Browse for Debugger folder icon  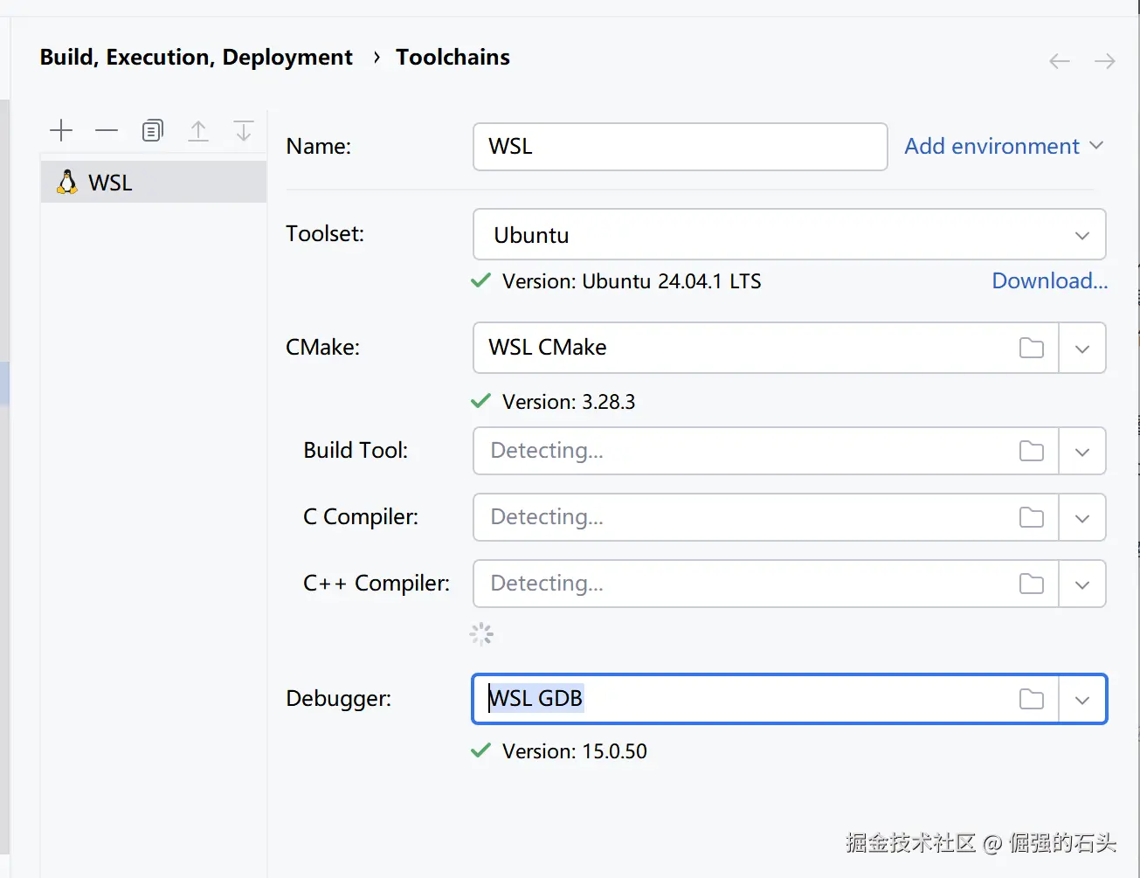coord(1032,699)
